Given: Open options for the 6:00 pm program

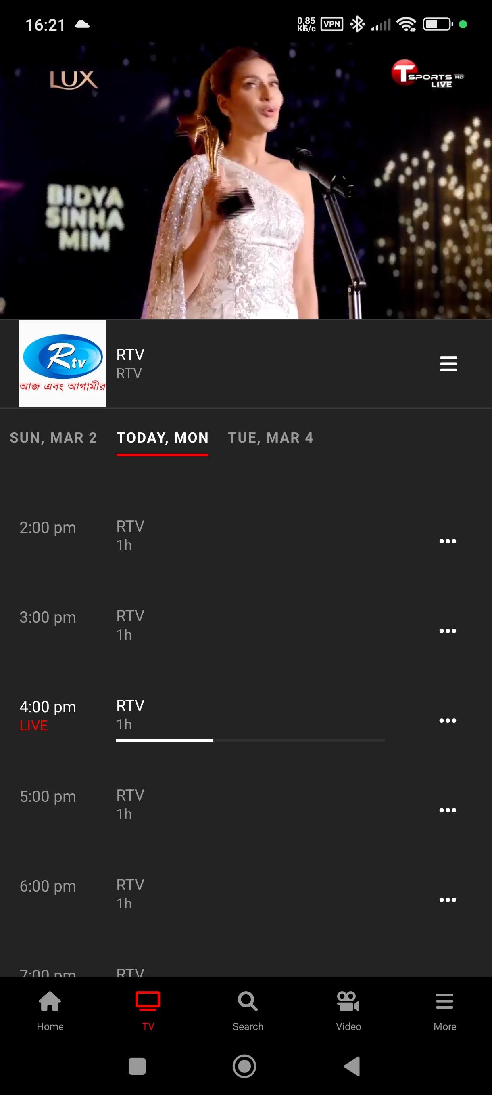Looking at the screenshot, I should [447, 900].
